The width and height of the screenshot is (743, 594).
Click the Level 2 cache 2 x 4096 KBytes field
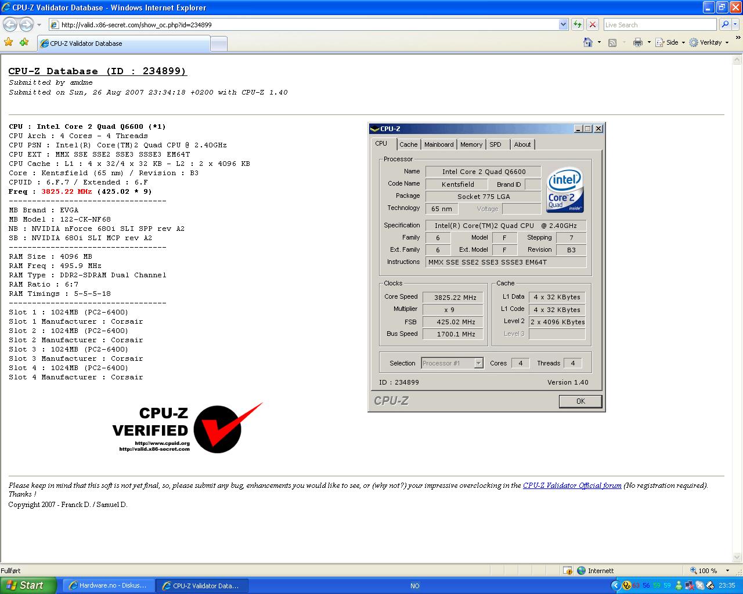(557, 321)
